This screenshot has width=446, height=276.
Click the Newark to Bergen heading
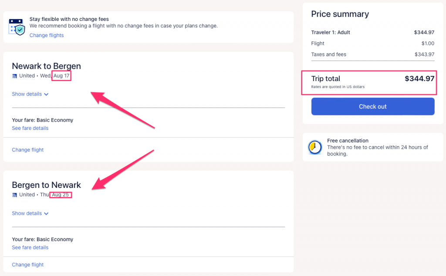point(46,66)
